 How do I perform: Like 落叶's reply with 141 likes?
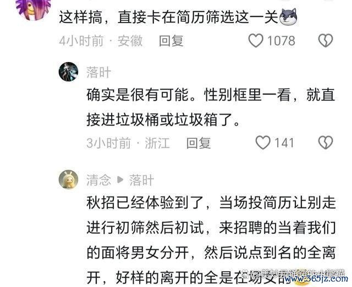pyautogui.click(x=263, y=143)
